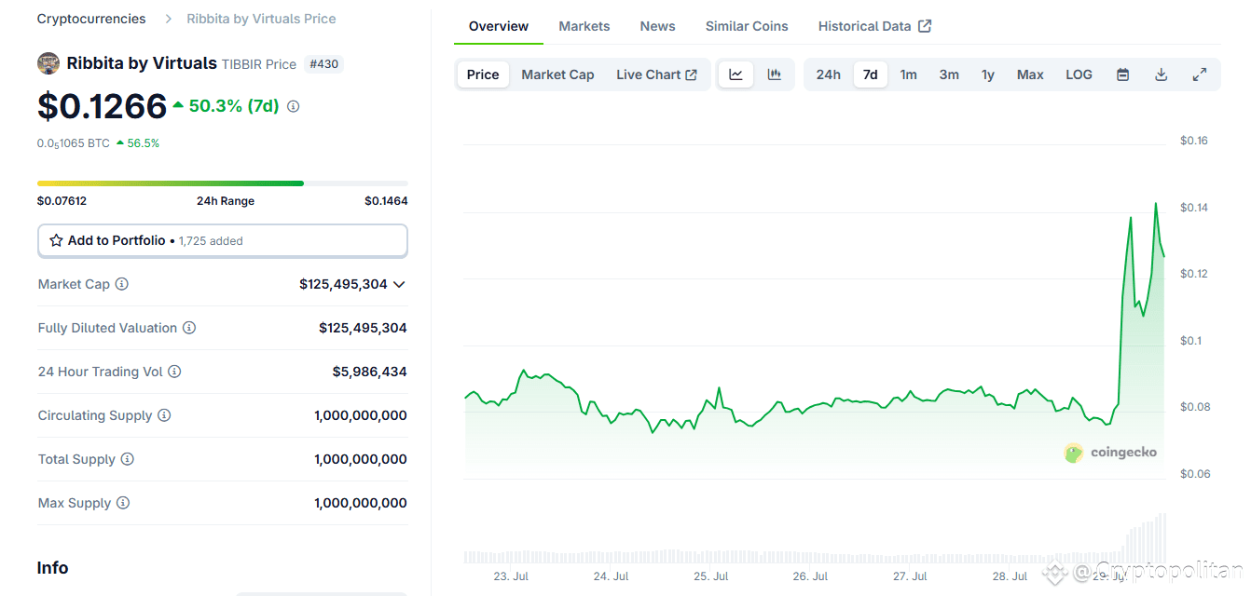Select the Max timeframe option
Screen dimensions: 1251x596
[1030, 74]
